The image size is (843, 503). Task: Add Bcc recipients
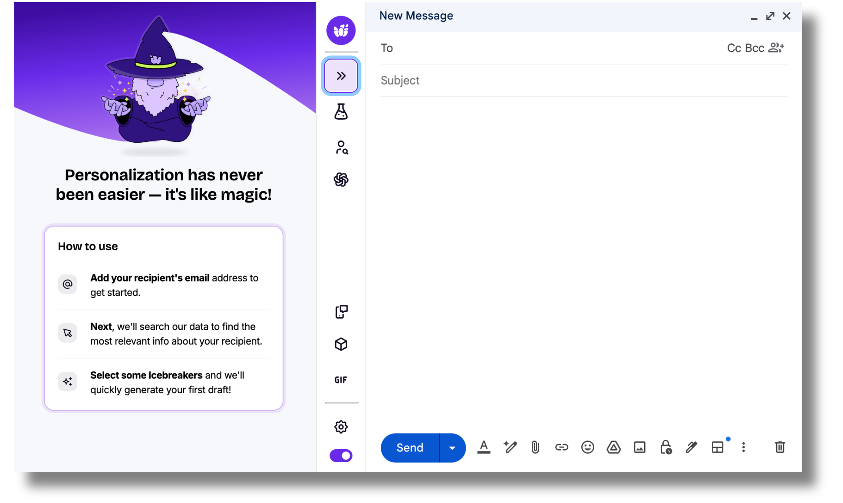click(x=754, y=48)
